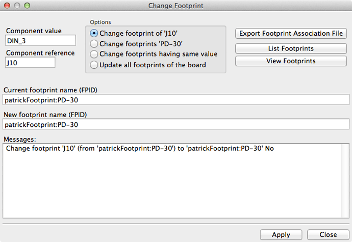The height and width of the screenshot is (242, 352).
Task: Click the red close window button
Action: [x=7, y=6]
